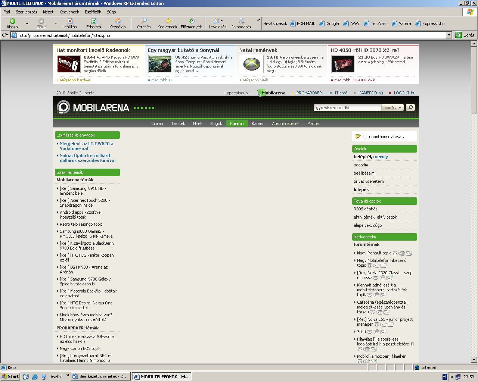Click the move-up icon next to Nagy Renault topic
Viewport: 478px width, 382px height.
(395, 253)
